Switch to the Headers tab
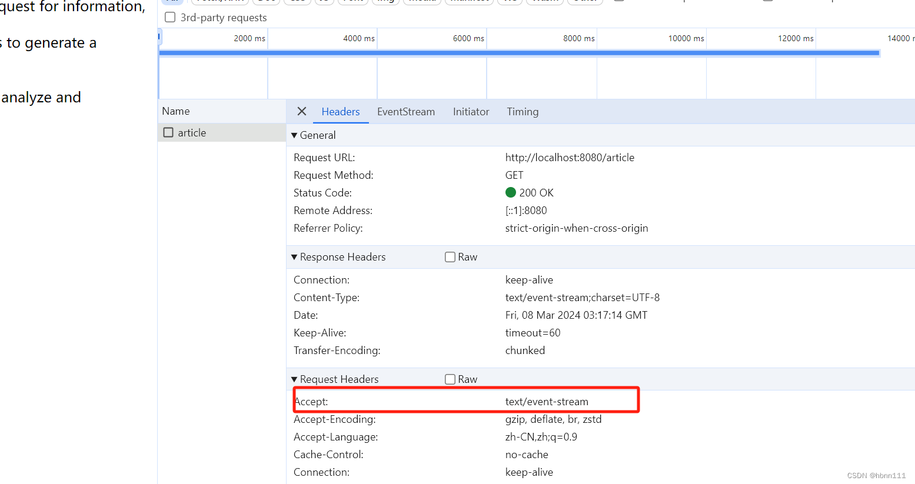Screen dimensions: 915x484 coord(341,112)
